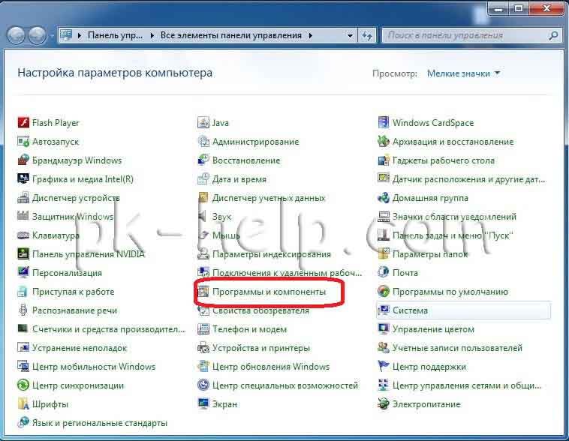Expand the arrow after Панель упр... breadcrumb
Screen dimensions: 569x441
(152, 35)
